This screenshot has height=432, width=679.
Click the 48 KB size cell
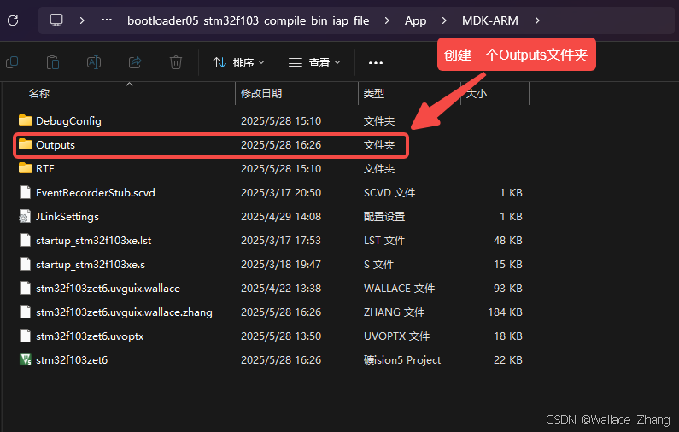pos(507,240)
